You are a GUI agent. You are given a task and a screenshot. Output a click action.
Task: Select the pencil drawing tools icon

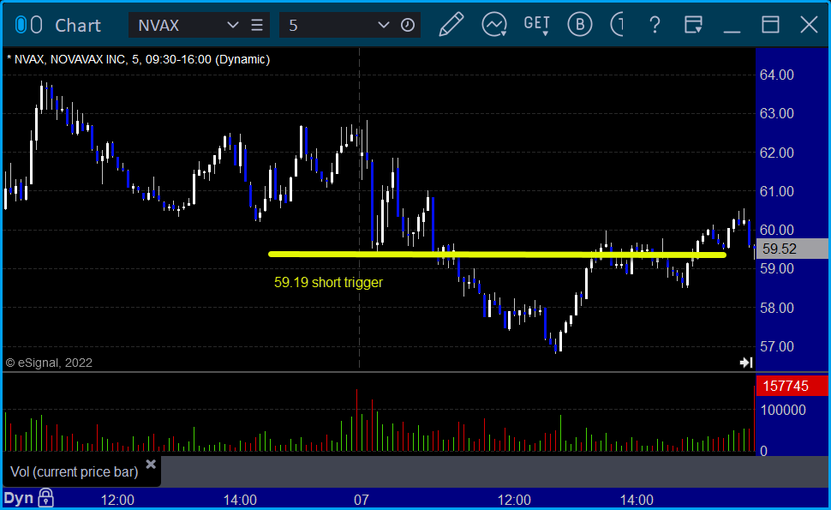pyautogui.click(x=451, y=24)
